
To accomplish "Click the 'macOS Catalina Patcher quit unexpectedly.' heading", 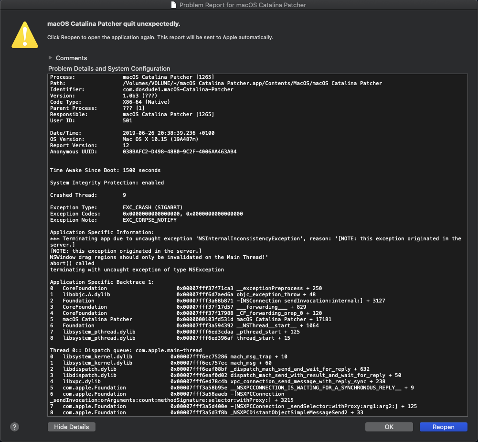I will click(x=114, y=24).
